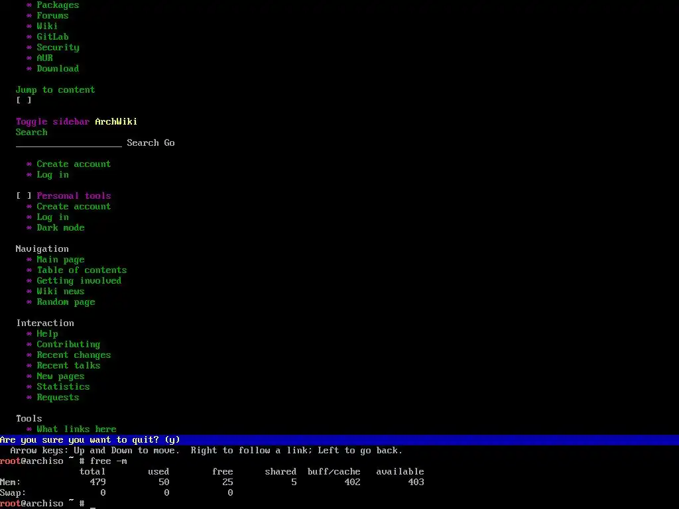
Task: Click the Swap: row label
Action: [x=13, y=493]
